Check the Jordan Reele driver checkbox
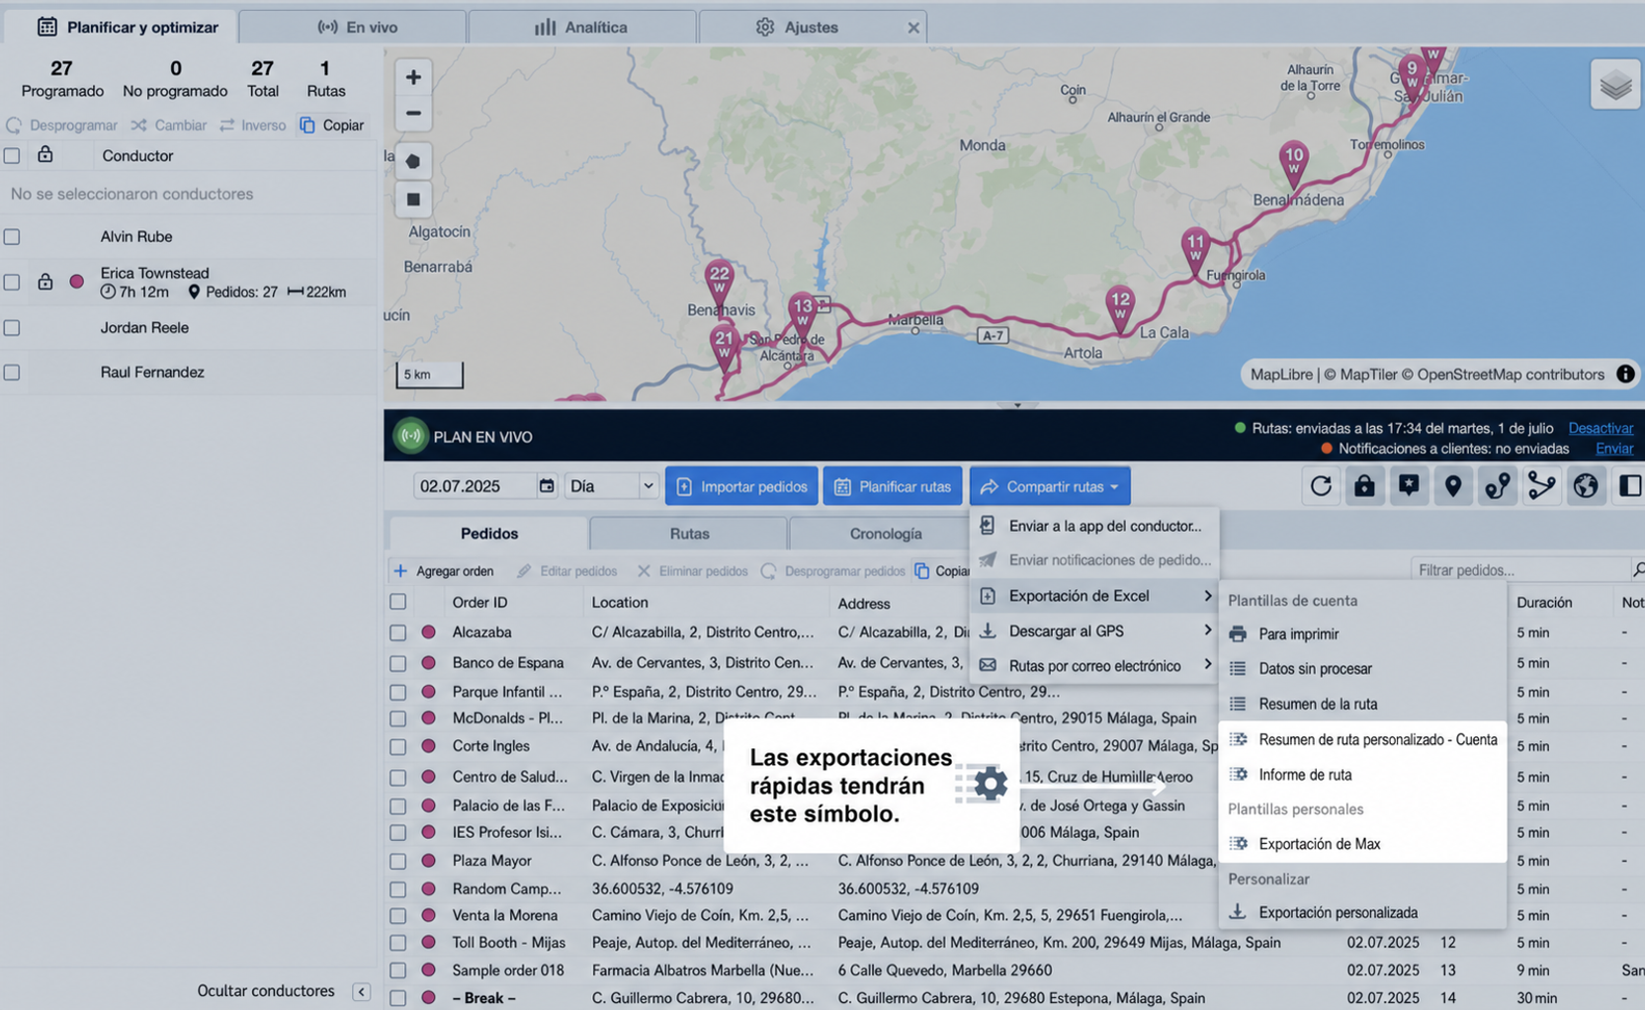The image size is (1645, 1010). [x=12, y=327]
